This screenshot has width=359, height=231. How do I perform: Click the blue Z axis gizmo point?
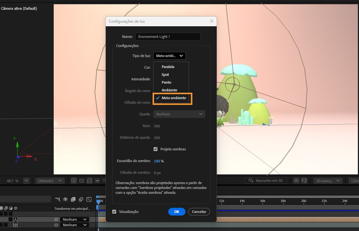coord(18,157)
